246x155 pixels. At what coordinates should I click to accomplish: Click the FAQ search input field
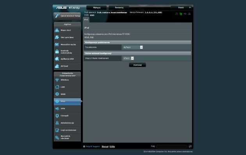(172, 146)
